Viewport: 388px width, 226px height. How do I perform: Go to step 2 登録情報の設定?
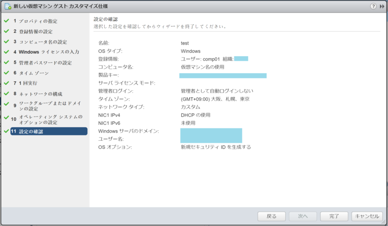point(35,31)
